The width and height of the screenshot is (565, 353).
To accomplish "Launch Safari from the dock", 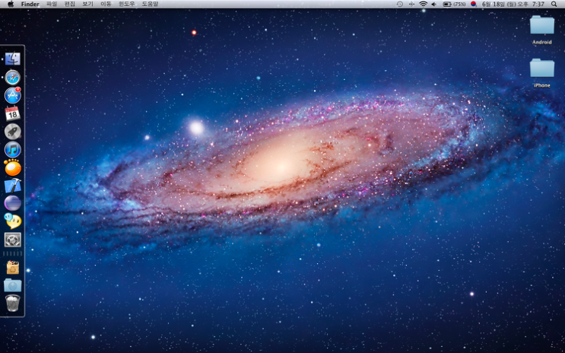I will (13, 77).
